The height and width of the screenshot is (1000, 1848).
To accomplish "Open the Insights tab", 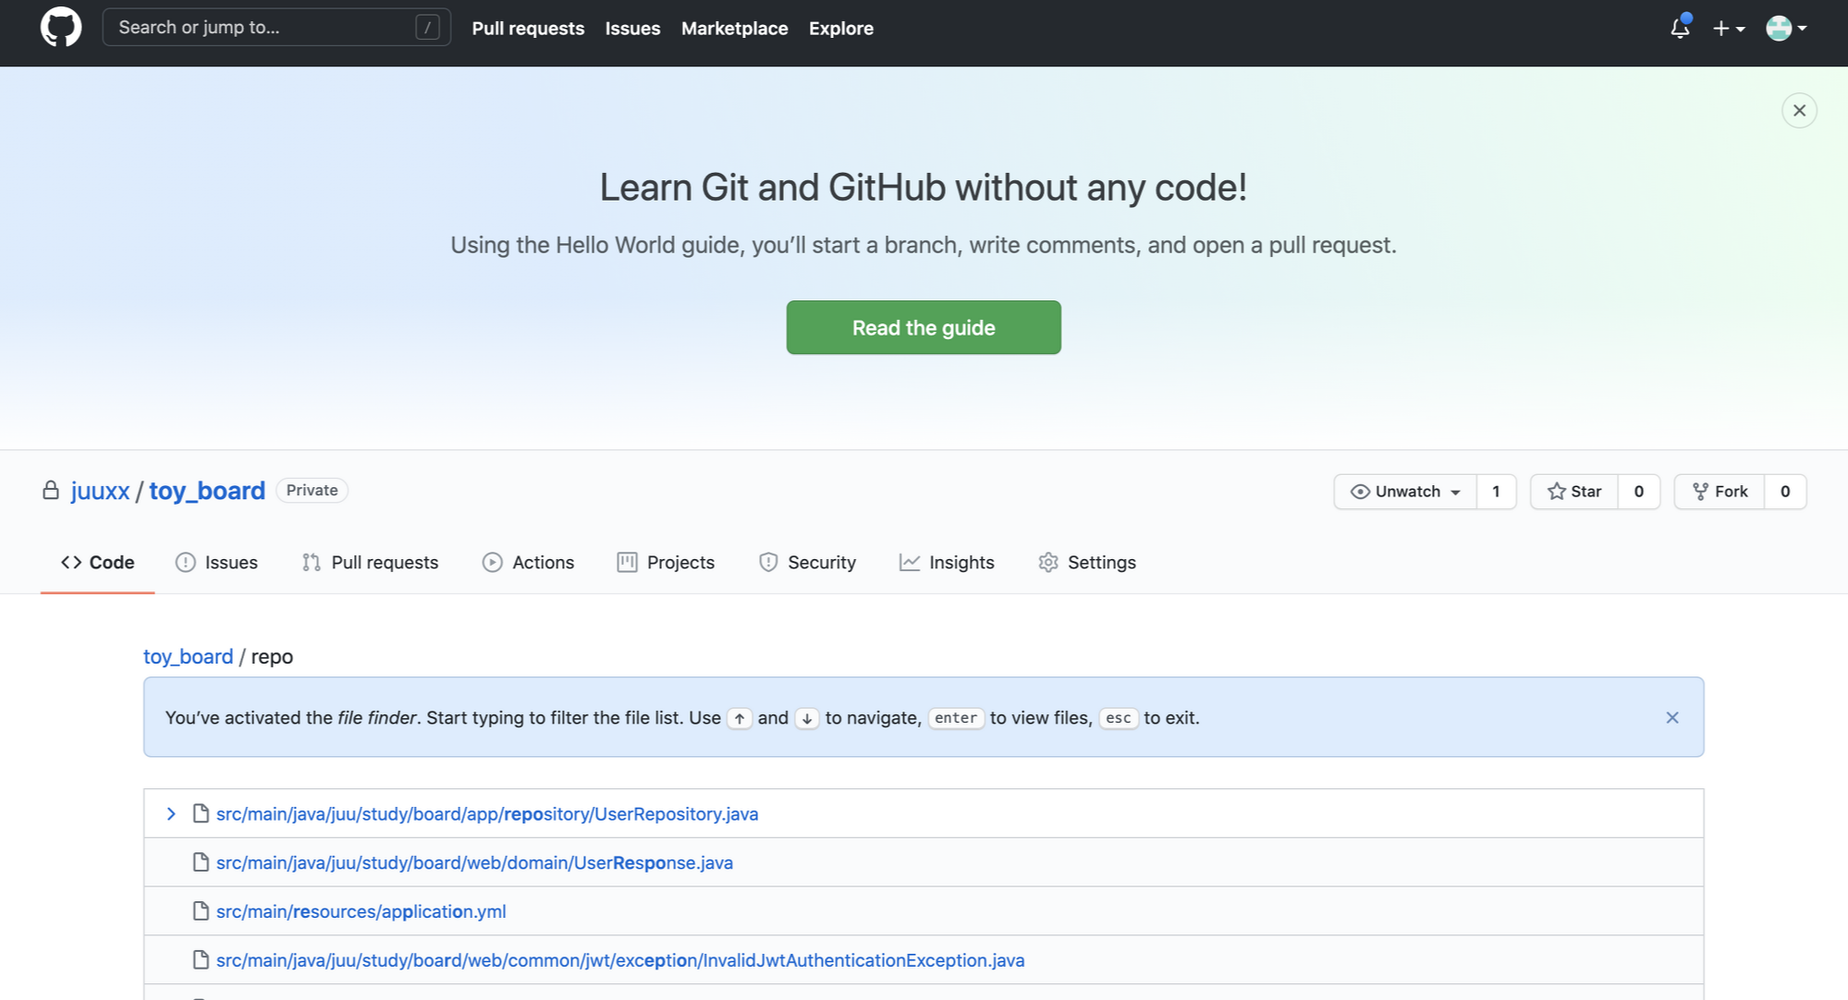I will click(x=947, y=562).
